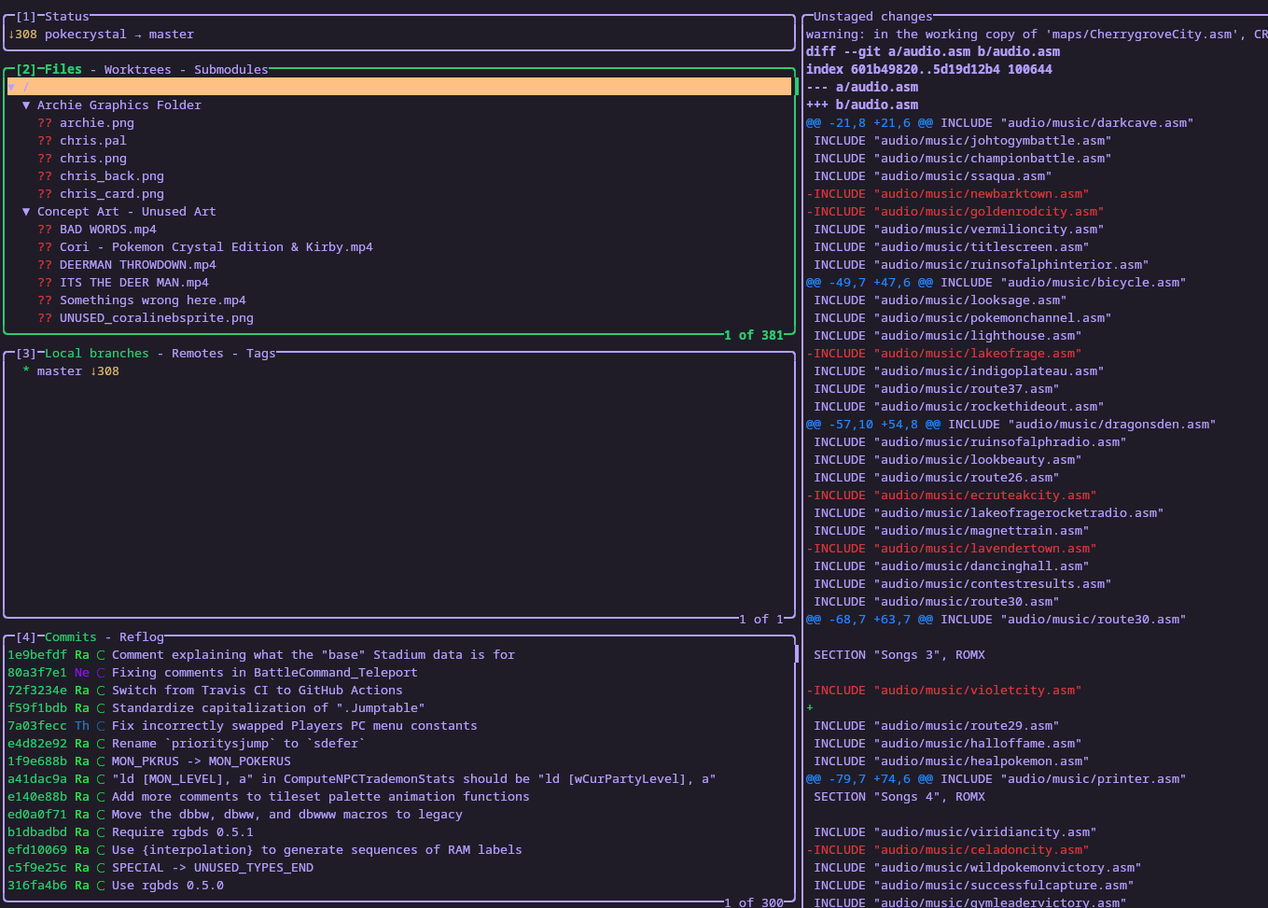The width and height of the screenshot is (1268, 908).
Task: Click removed line lakeofrage.asm in diff
Action: (944, 354)
